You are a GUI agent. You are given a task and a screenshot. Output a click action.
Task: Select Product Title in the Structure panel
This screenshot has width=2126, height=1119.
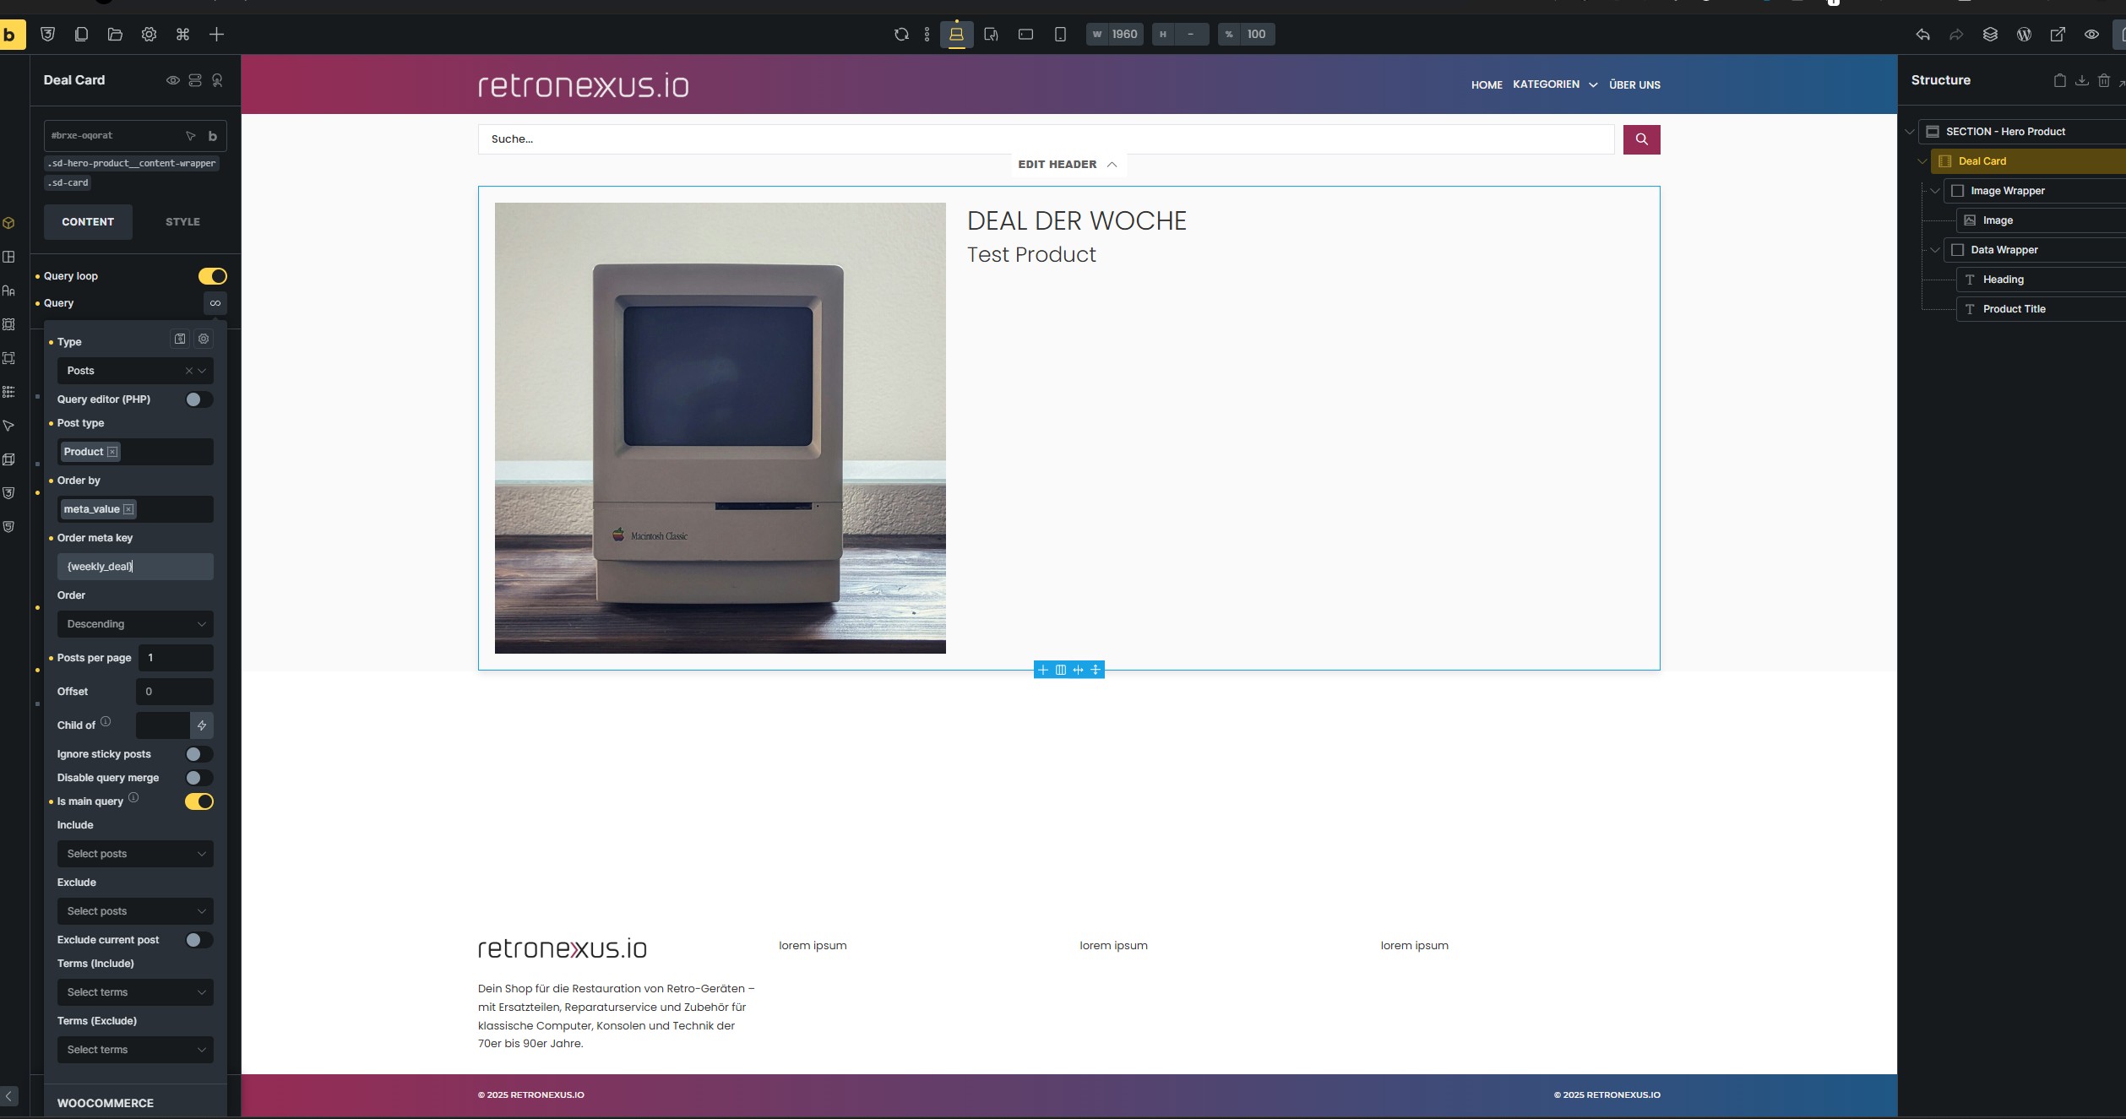(2014, 309)
